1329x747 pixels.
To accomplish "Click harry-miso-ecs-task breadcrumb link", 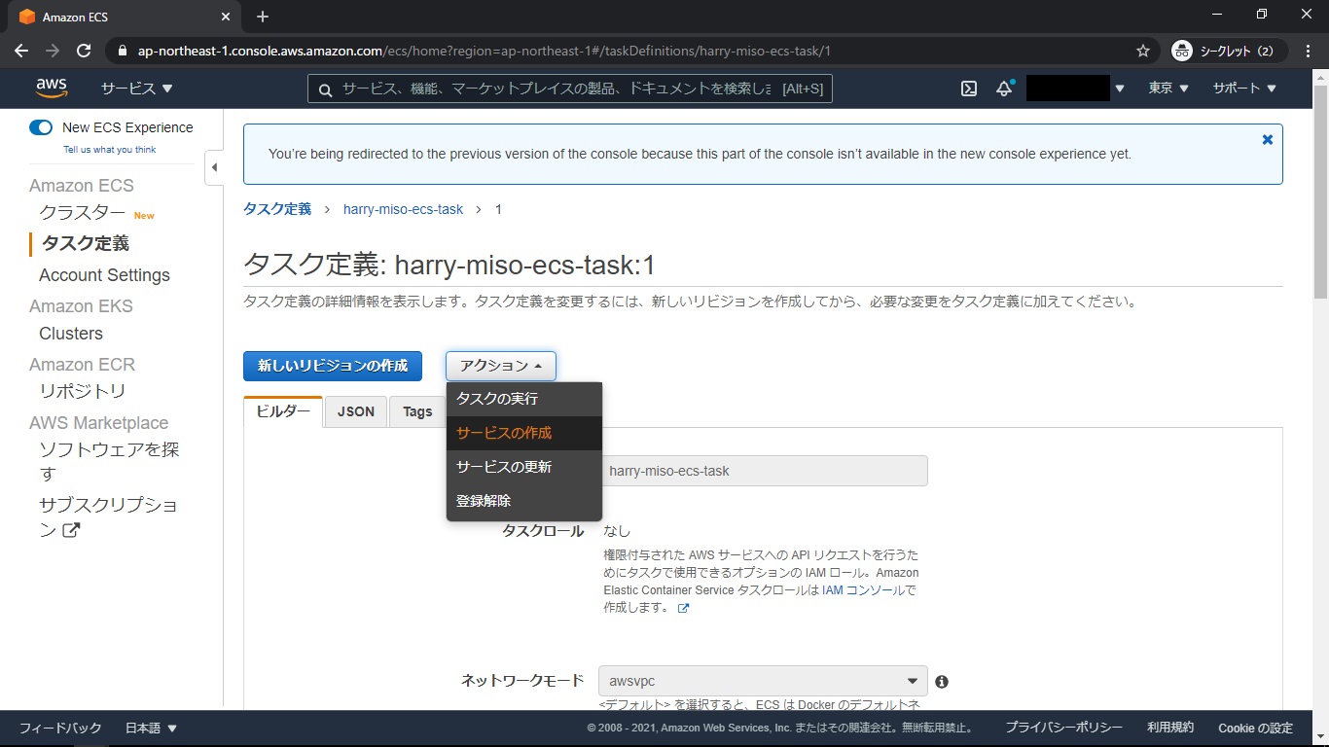I will click(403, 209).
